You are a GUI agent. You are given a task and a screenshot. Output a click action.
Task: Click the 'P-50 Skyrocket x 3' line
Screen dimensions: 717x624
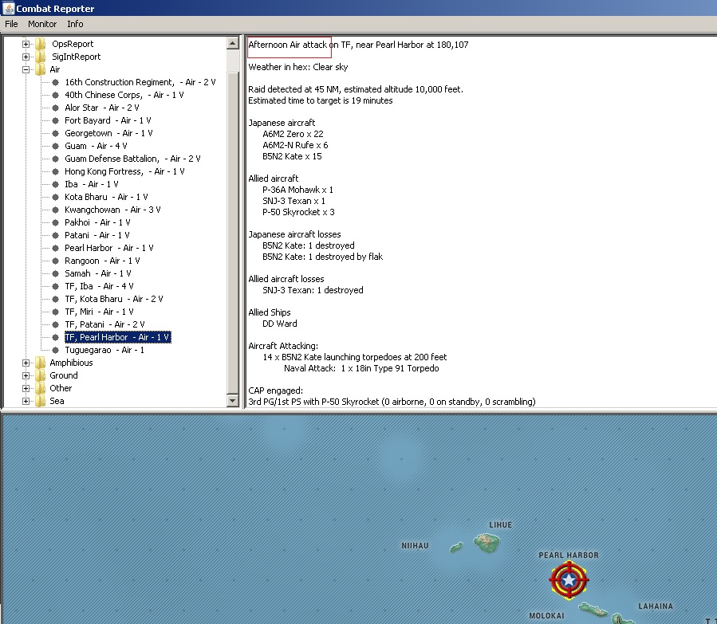298,213
